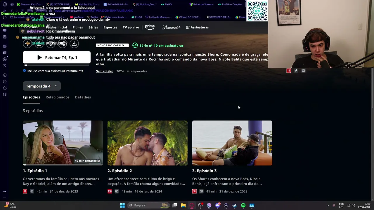Open the '3. Episódio 3' title
The height and width of the screenshot is (210, 374).
pos(205,171)
